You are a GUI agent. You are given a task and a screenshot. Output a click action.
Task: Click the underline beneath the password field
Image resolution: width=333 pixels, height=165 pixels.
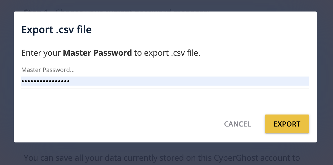pos(165,89)
